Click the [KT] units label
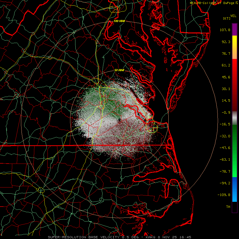Viewport: 239px width, 239px height. (227, 18)
